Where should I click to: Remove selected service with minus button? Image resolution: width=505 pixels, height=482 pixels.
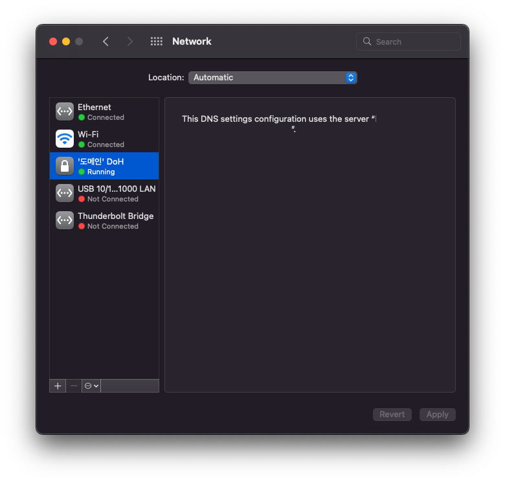click(74, 385)
